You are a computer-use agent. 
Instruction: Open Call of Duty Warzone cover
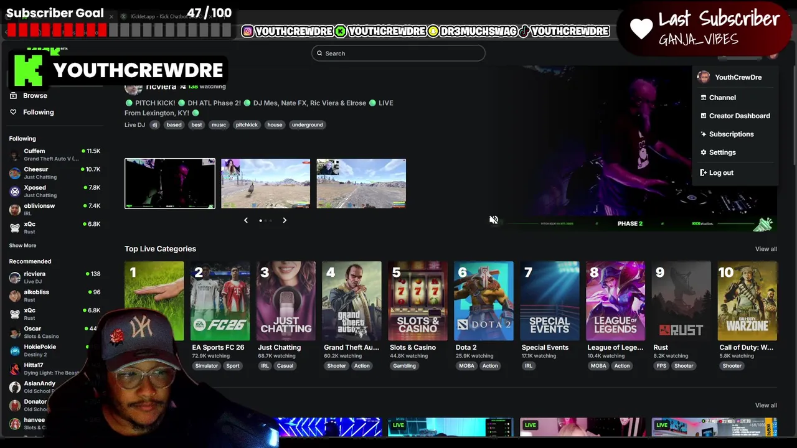(748, 301)
